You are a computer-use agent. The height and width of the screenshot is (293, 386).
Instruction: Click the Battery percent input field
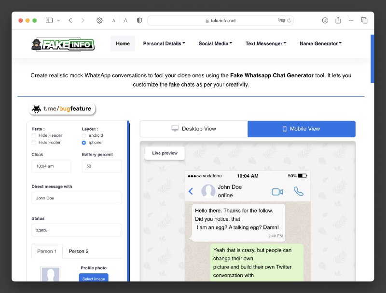point(102,166)
